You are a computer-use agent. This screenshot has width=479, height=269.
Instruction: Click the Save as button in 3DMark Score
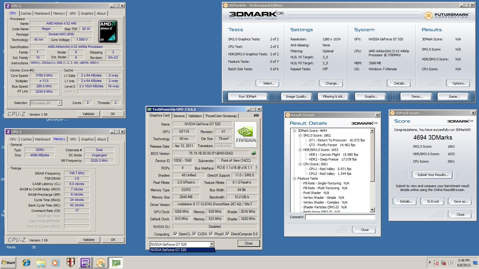click(461, 201)
